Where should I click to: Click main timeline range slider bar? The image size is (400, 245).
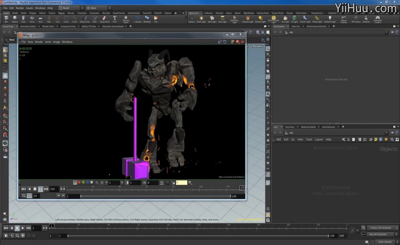[198, 235]
